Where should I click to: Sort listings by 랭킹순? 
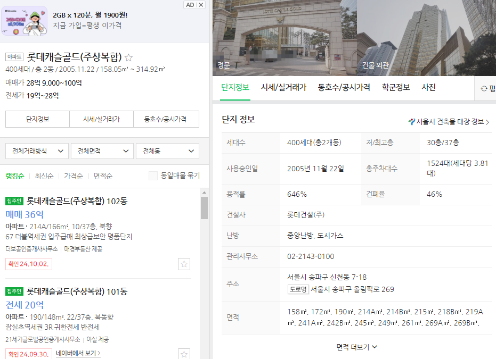click(15, 176)
